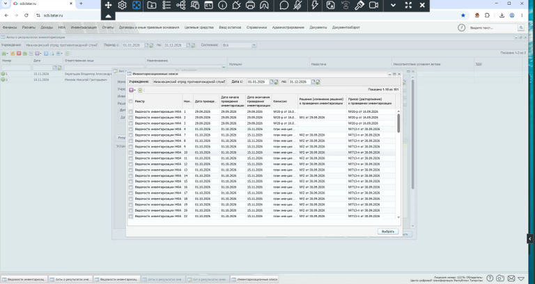Click the dialog's vertical scrollbar thumb
This screenshot has width=535, height=284.
click(x=398, y=123)
